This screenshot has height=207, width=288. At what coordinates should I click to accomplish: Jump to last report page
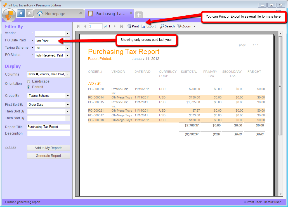click(x=121, y=26)
